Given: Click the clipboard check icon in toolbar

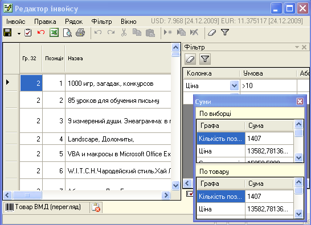Looking at the screenshot, I should point(28,32).
